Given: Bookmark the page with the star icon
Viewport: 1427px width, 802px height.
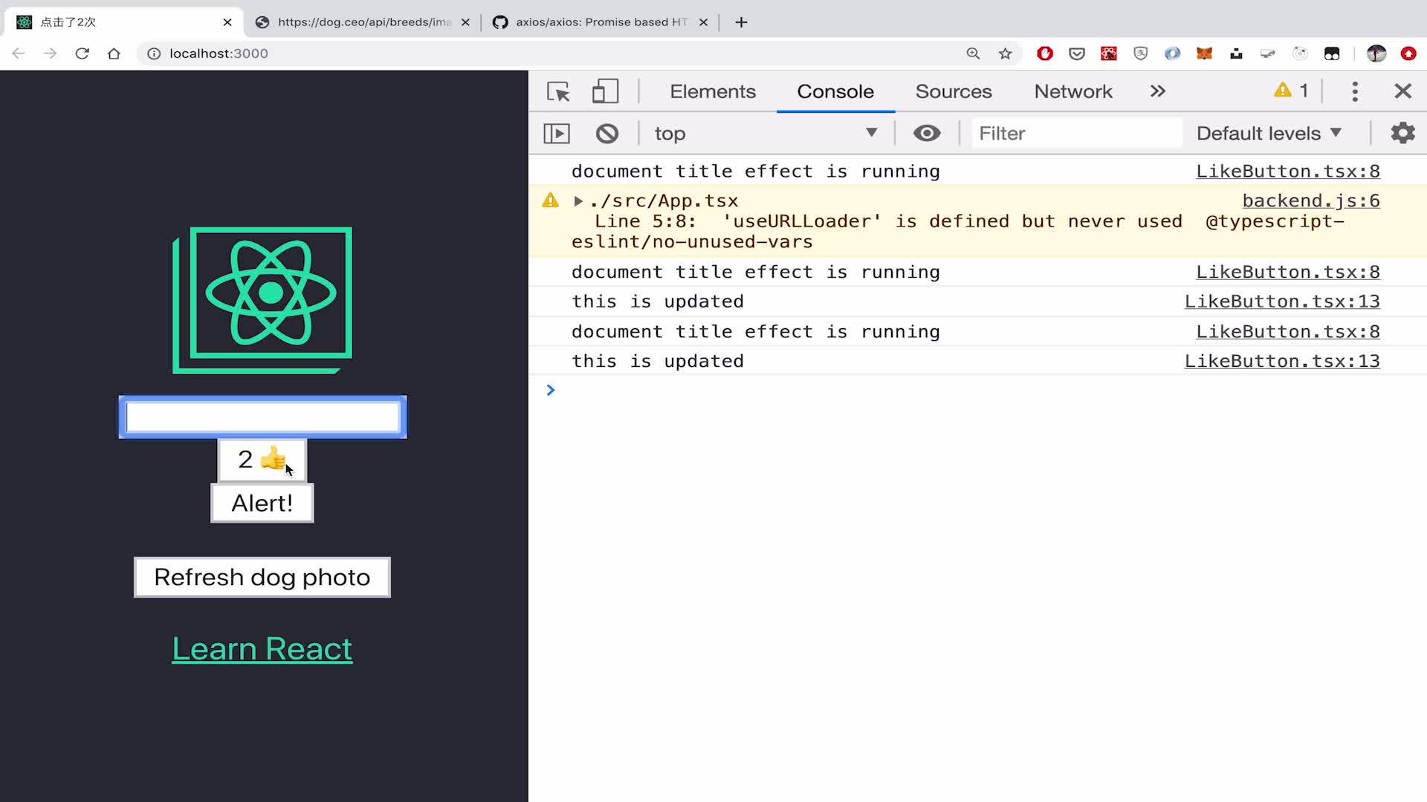Looking at the screenshot, I should coord(1005,53).
